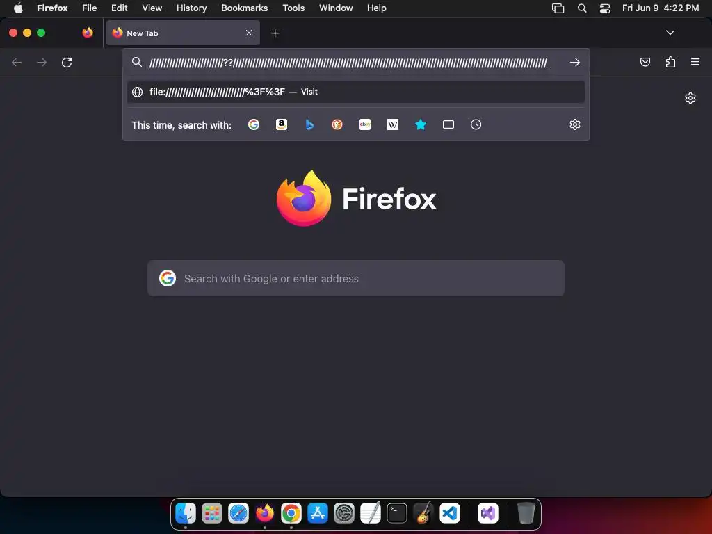Open a new tab with plus button

(275, 33)
